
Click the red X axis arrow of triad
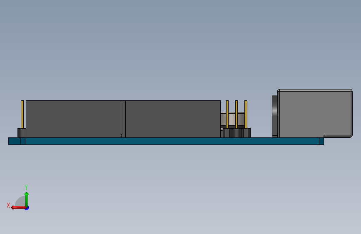(18, 208)
